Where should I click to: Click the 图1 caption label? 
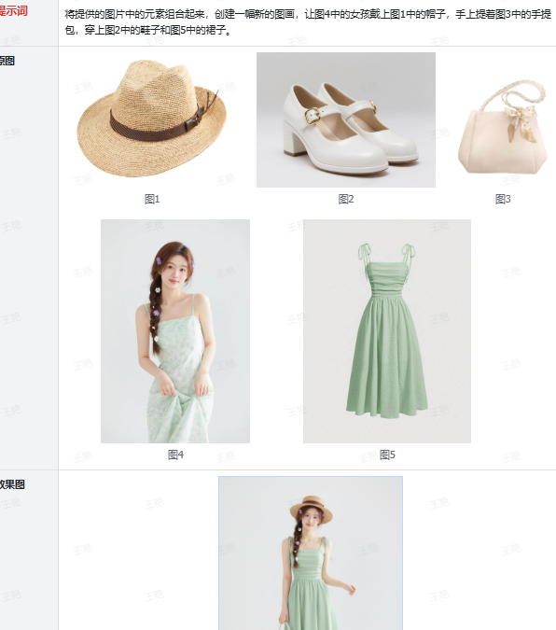pyautogui.click(x=152, y=199)
